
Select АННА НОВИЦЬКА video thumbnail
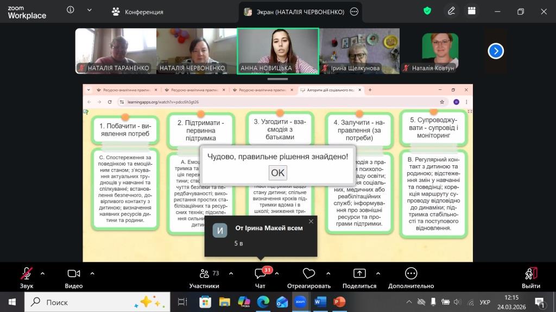(x=277, y=50)
